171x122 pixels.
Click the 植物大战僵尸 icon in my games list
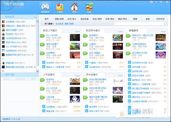3,30
